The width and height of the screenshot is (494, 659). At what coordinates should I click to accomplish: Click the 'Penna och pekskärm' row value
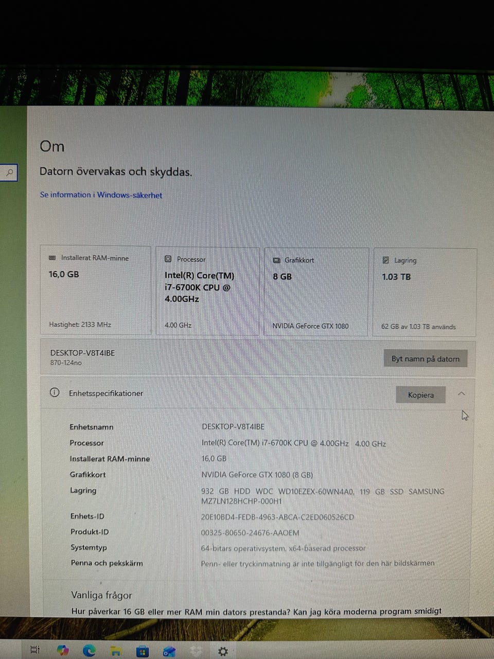pyautogui.click(x=317, y=563)
